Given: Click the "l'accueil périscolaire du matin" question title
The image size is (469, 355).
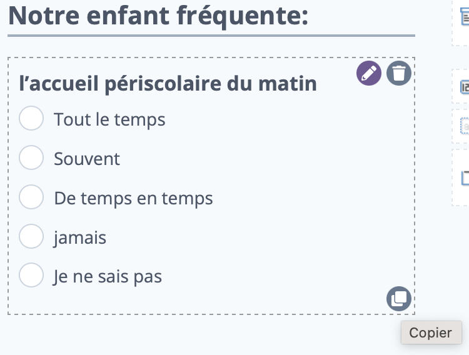Looking at the screenshot, I should (x=168, y=84).
